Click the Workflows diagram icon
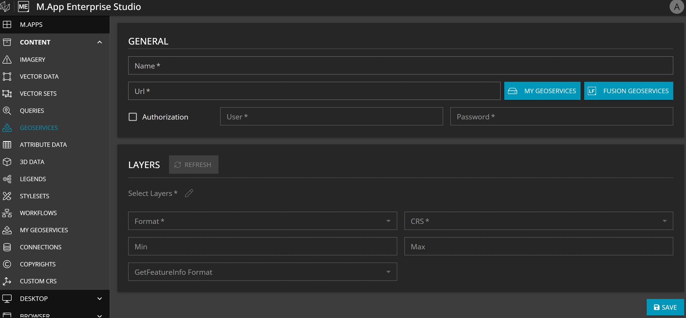686x318 pixels. tap(7, 213)
